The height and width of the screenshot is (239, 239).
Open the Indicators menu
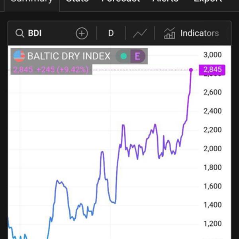[x=199, y=33]
